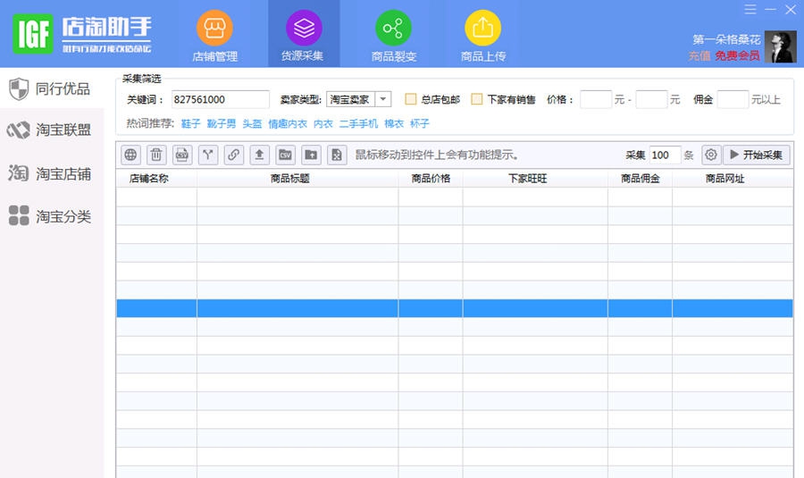Expand the 卖家类型 dropdown
This screenshot has height=478, width=804.
tap(383, 99)
